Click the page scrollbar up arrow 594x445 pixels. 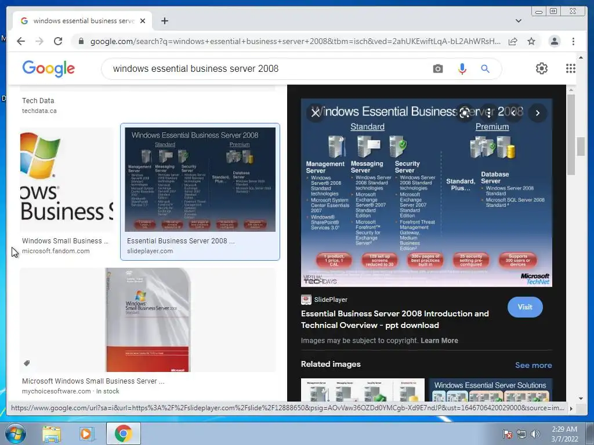(x=581, y=57)
